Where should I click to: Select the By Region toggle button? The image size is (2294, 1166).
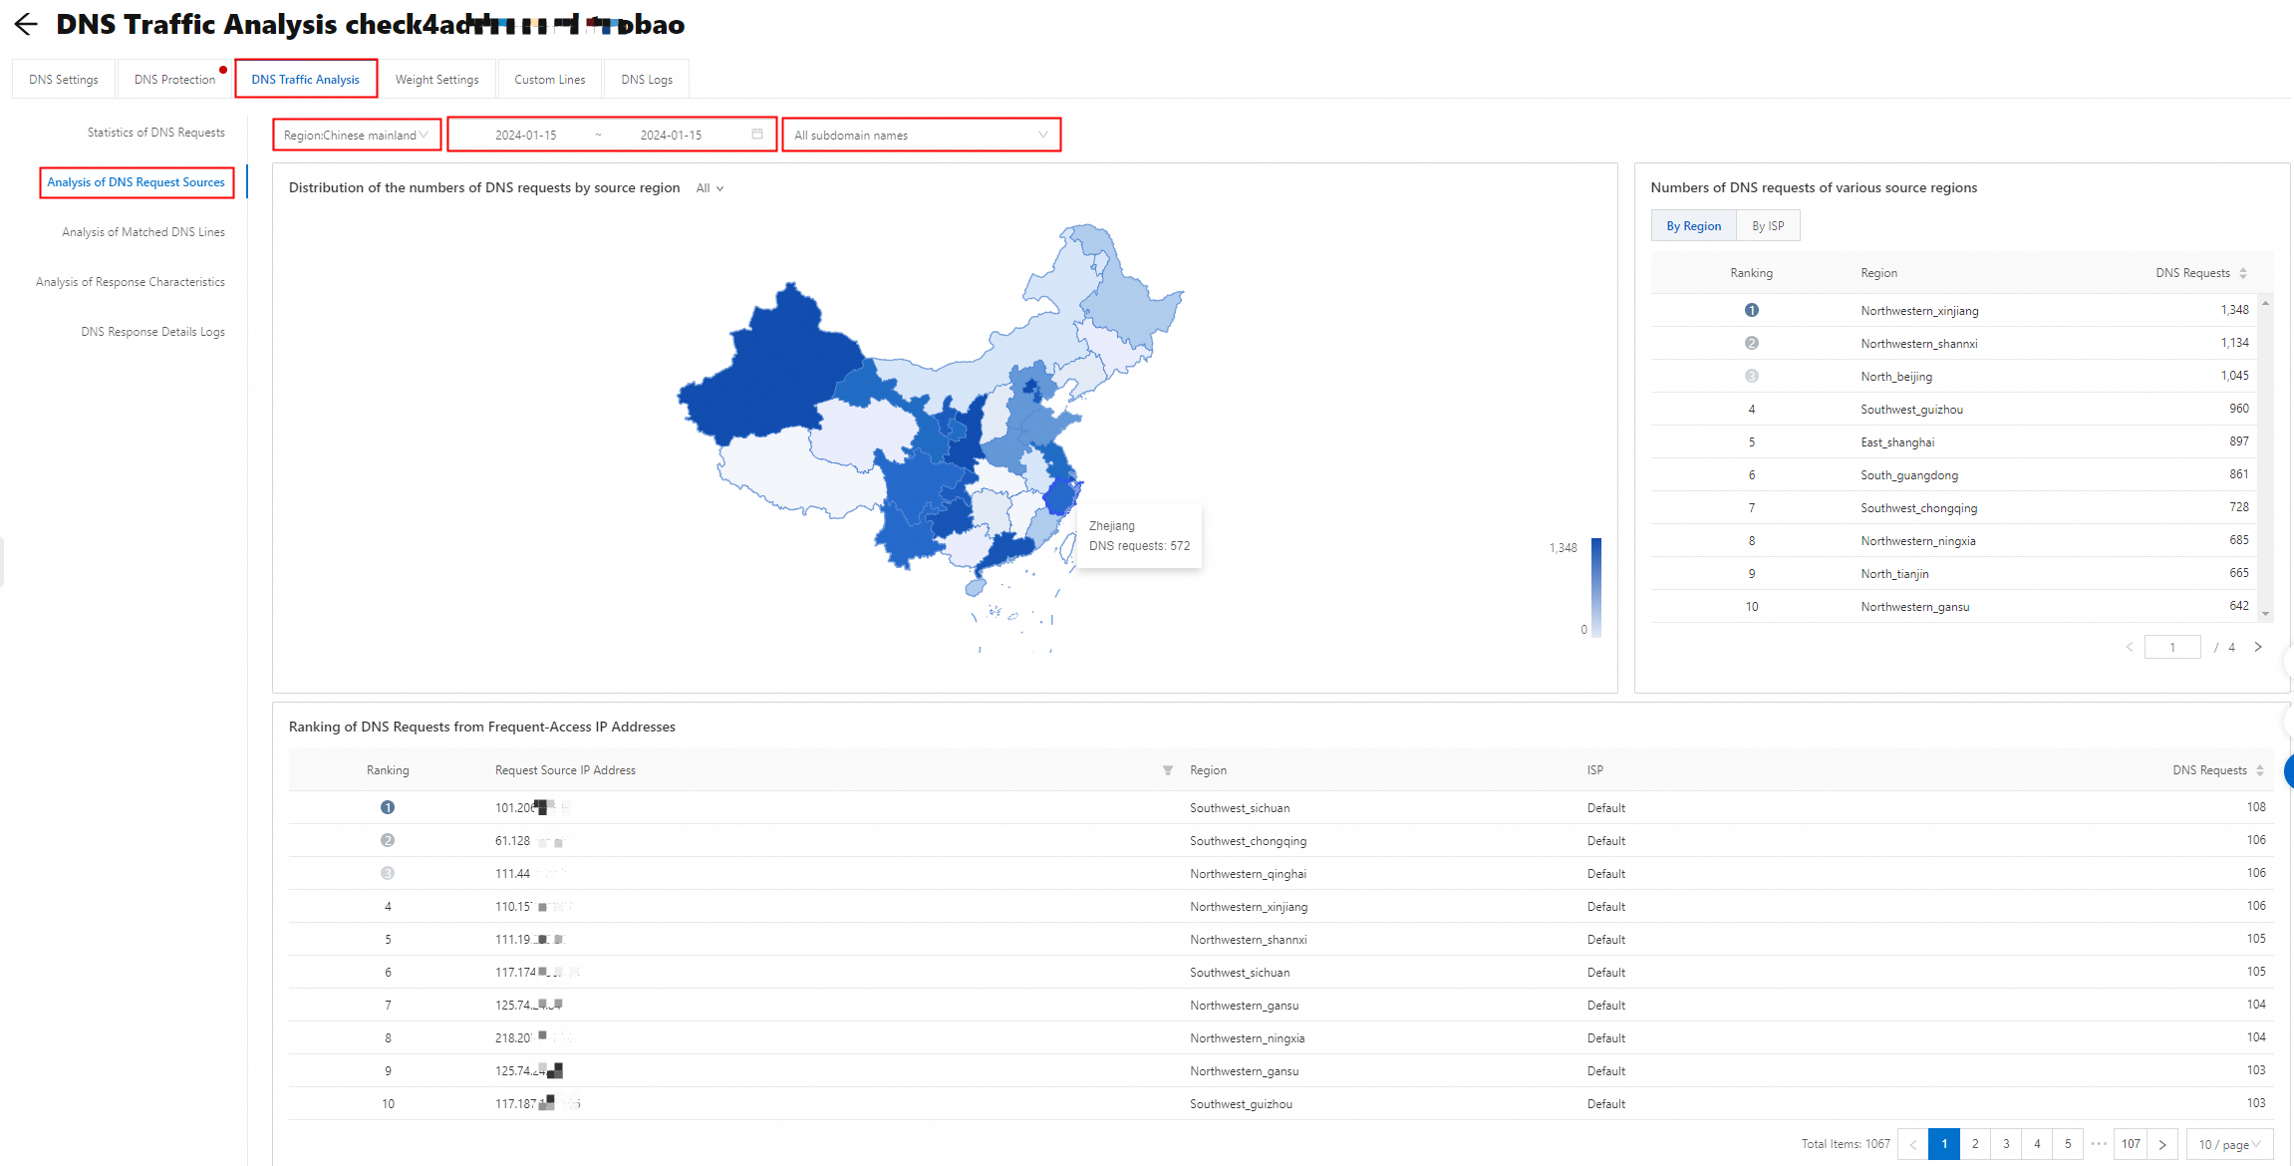pos(1693,226)
